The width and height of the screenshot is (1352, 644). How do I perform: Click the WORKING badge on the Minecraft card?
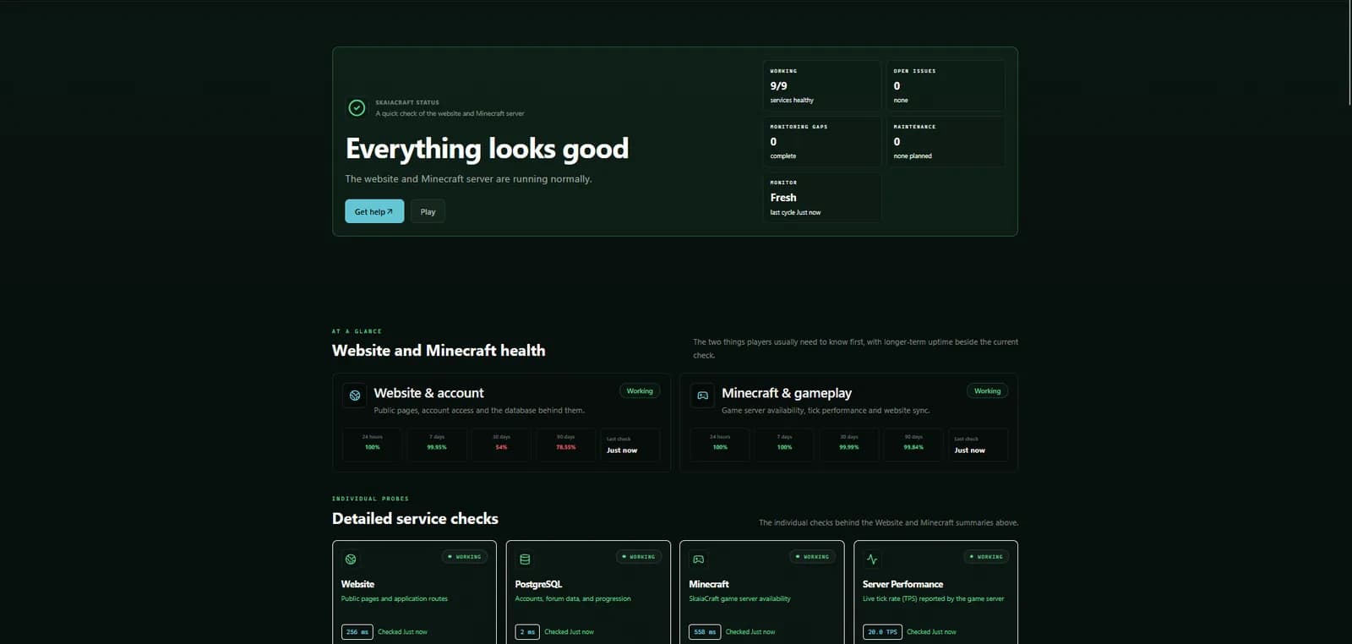pos(813,557)
